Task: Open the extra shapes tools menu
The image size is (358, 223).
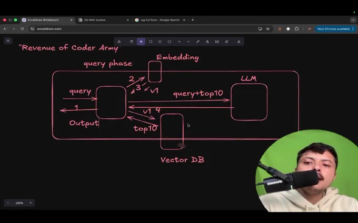Action: click(x=239, y=42)
